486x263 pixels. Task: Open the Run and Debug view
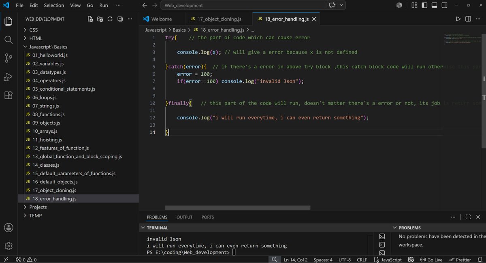[9, 77]
